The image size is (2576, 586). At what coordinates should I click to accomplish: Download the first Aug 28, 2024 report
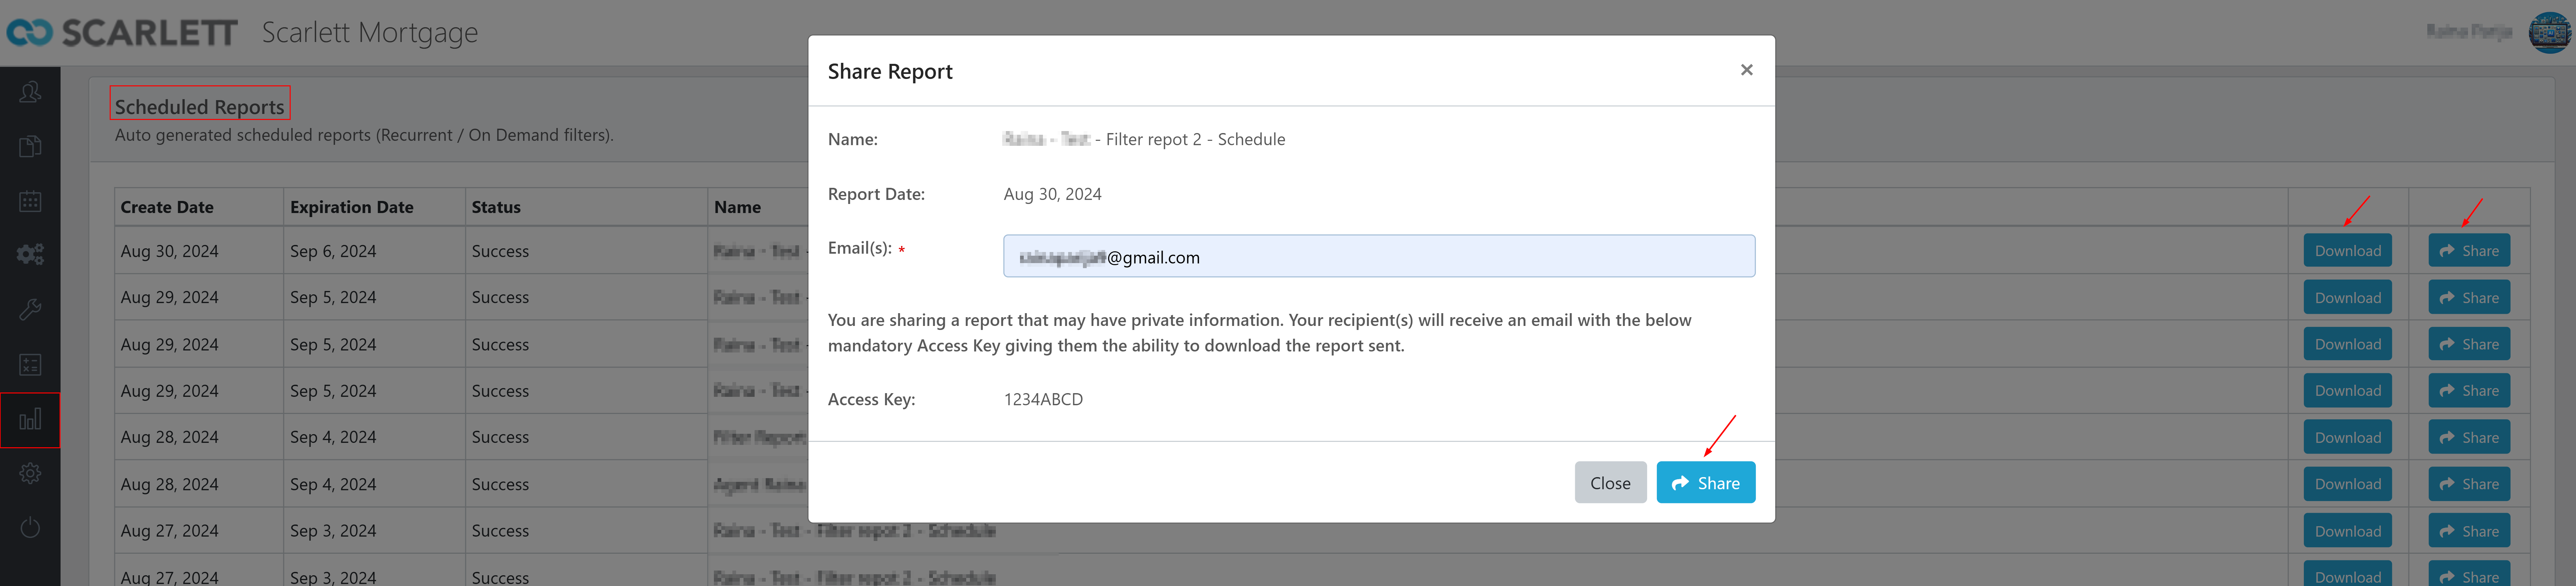[2347, 437]
